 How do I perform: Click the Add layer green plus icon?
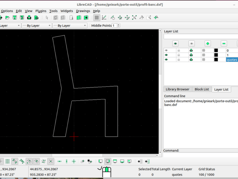pos(207,43)
